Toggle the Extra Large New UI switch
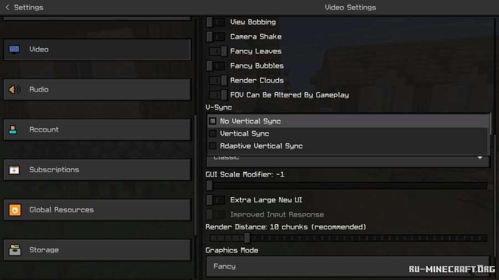 tap(216, 200)
